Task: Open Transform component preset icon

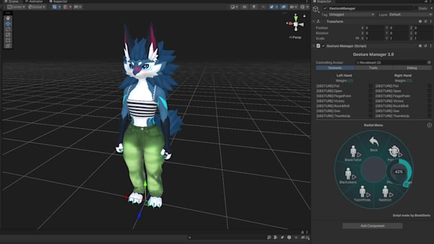Action: 426,22
